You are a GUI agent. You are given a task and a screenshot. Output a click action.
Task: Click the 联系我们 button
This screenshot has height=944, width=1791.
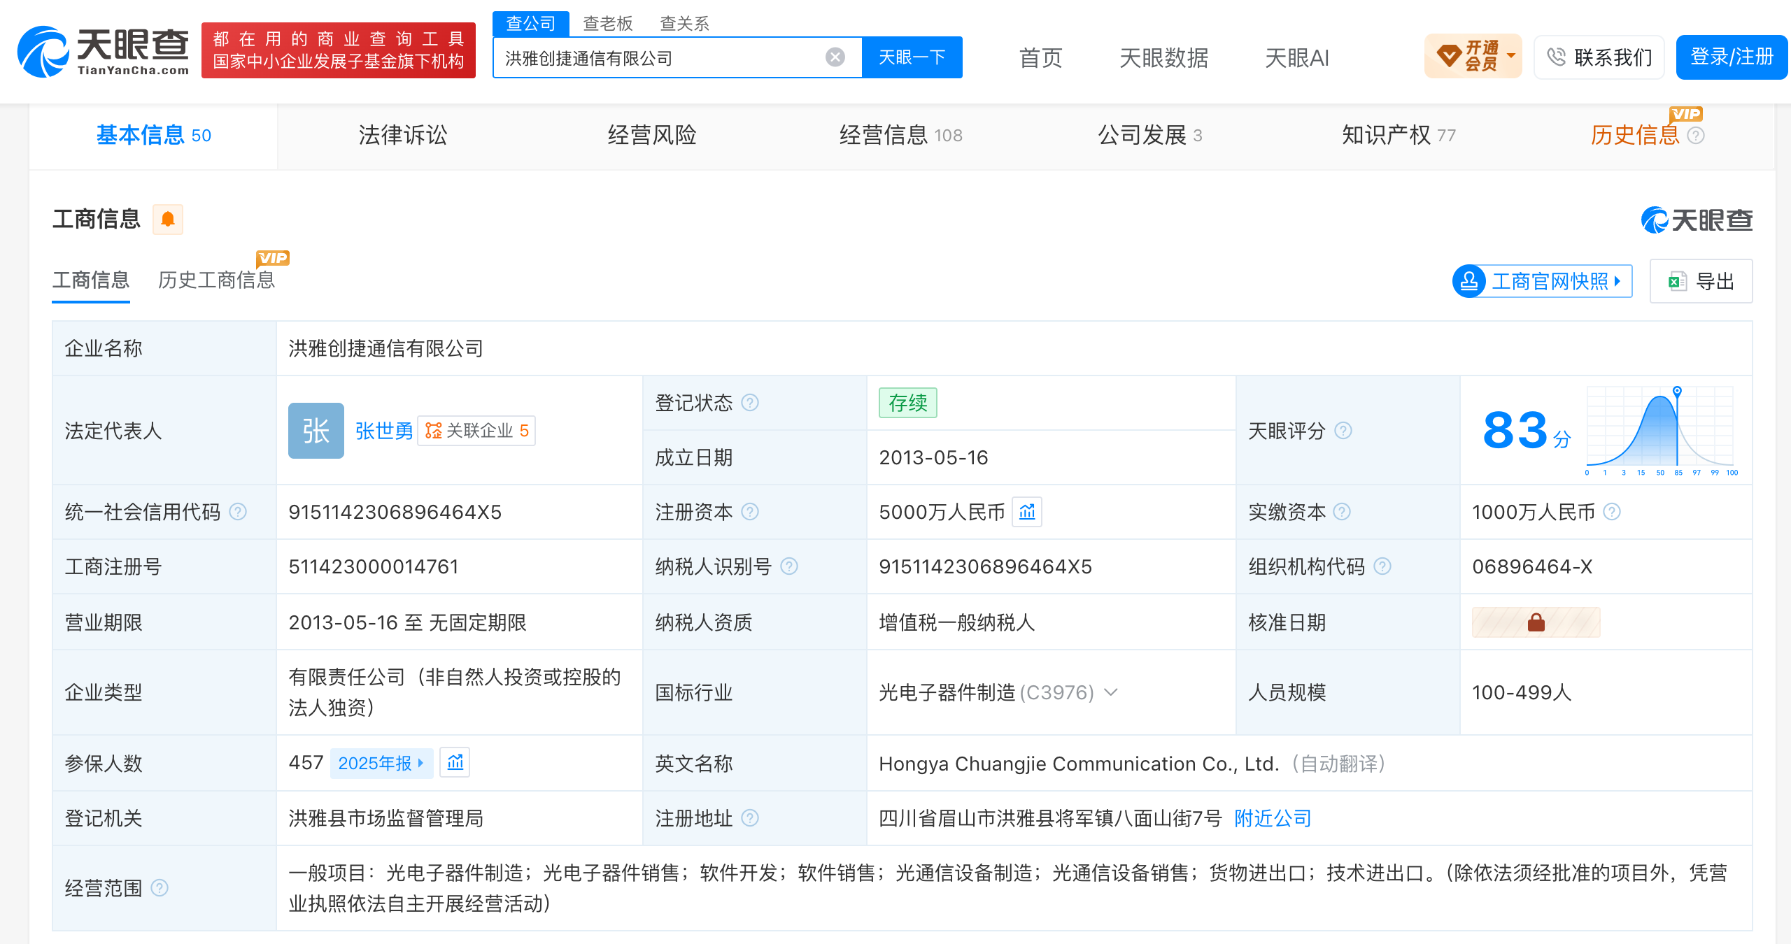[x=1599, y=57]
